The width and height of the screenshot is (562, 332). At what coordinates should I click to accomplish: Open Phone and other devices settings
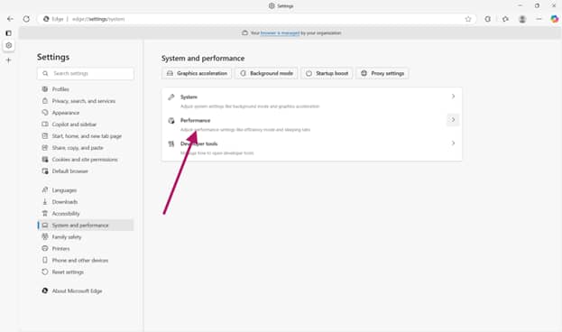[86, 261]
